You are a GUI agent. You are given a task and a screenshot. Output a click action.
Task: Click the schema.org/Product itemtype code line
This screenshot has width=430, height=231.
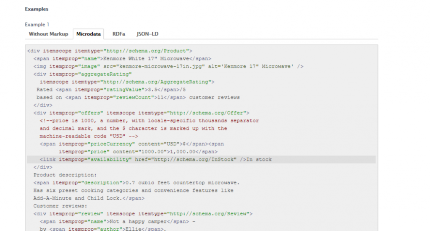110,51
